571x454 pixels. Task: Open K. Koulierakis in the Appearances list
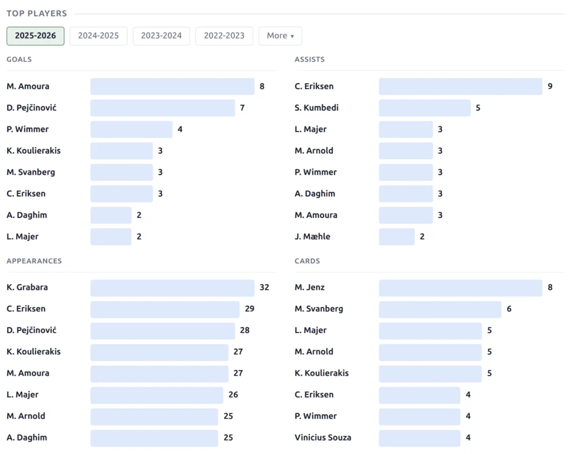click(x=33, y=352)
